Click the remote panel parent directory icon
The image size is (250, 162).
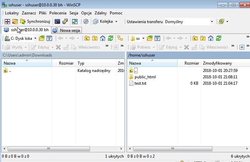coord(195,38)
